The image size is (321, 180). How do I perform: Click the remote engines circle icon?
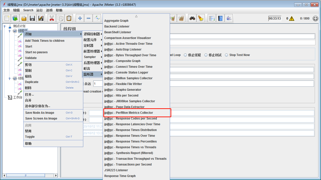pyautogui.click(x=315, y=18)
